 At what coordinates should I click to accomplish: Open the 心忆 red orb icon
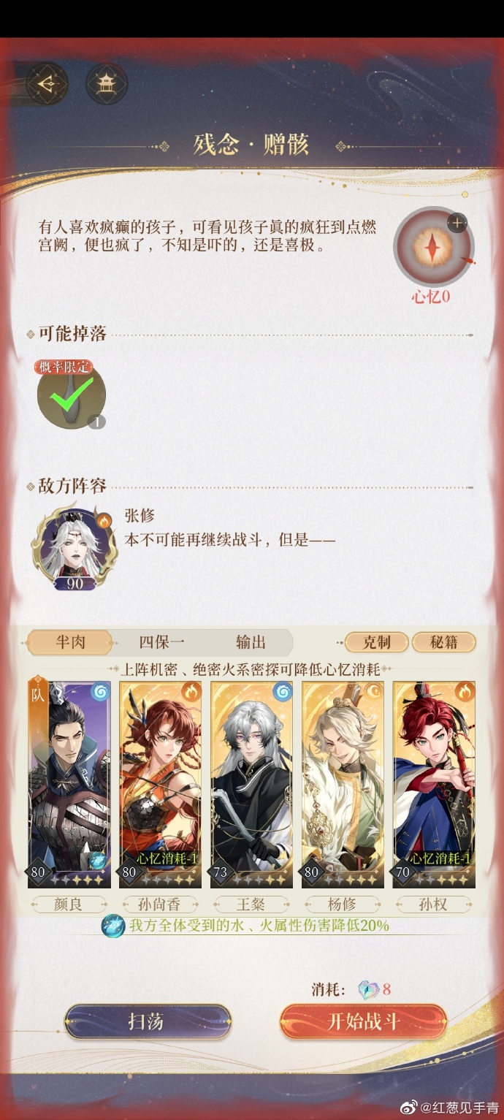pos(433,248)
